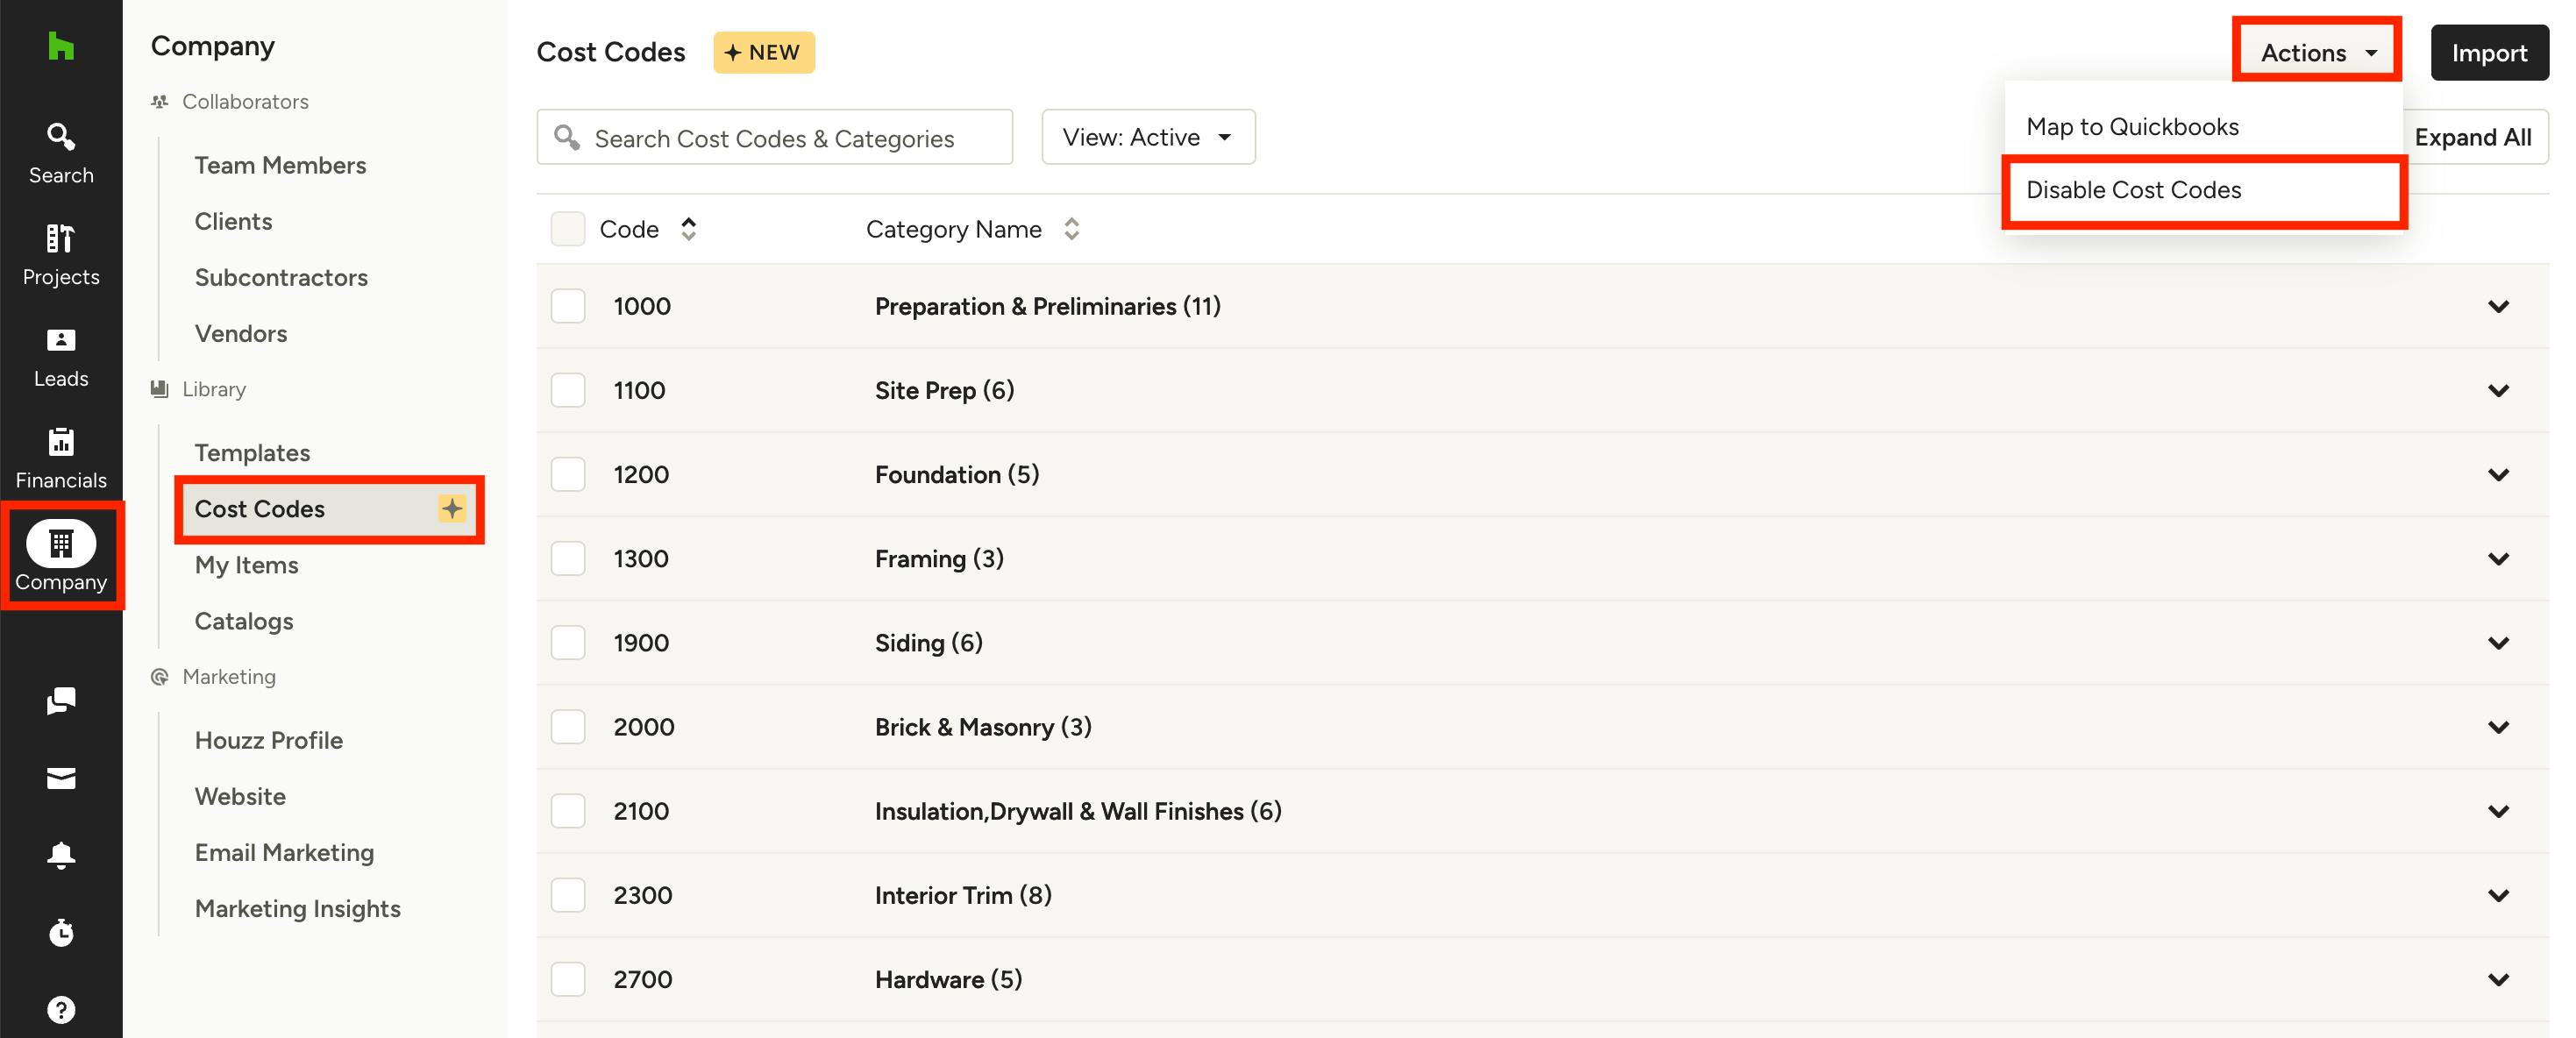This screenshot has height=1038, width=2576.
Task: Open Team Members page link
Action: coord(280,165)
